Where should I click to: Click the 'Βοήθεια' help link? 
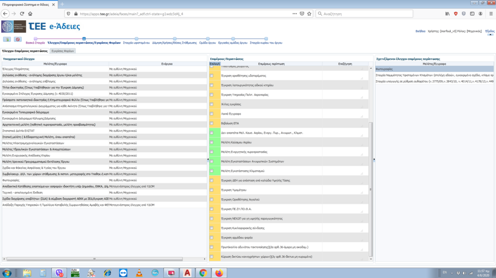coord(420,31)
